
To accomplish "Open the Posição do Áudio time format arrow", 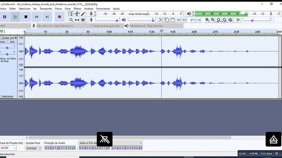I will click(x=74, y=148).
